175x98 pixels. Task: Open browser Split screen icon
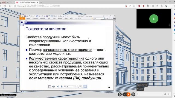click(153, 6)
